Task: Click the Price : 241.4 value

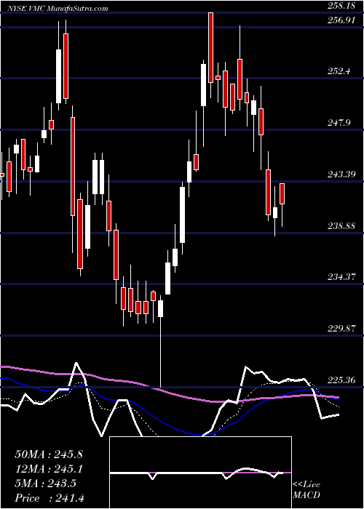Action: pyautogui.click(x=50, y=498)
